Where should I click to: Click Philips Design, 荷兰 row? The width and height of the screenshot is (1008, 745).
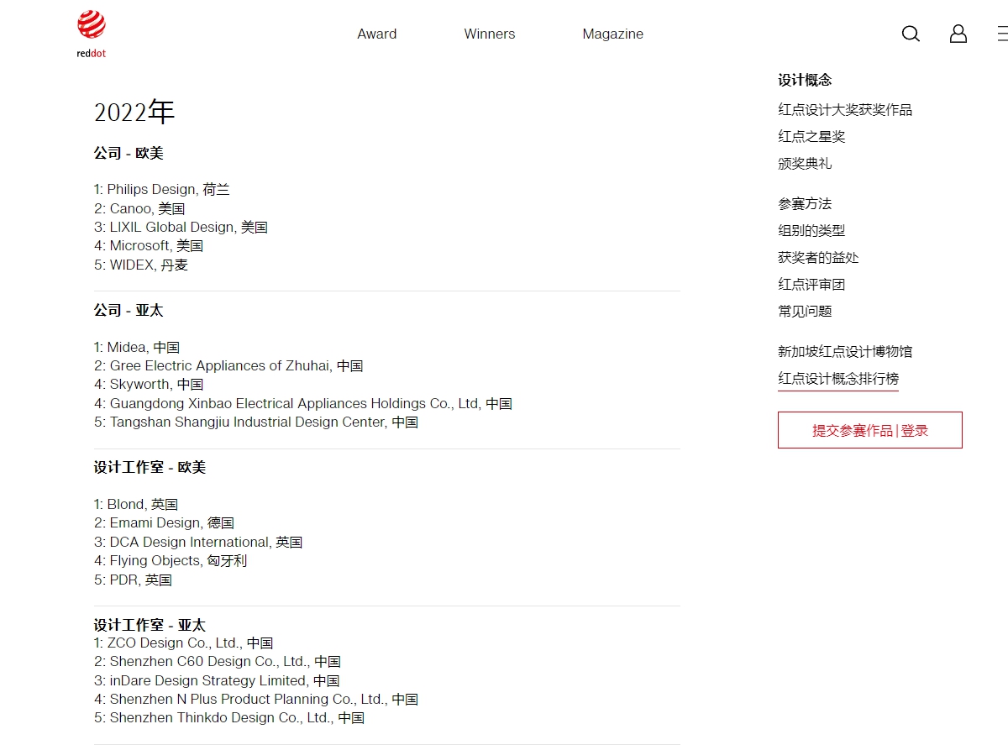[x=162, y=190]
